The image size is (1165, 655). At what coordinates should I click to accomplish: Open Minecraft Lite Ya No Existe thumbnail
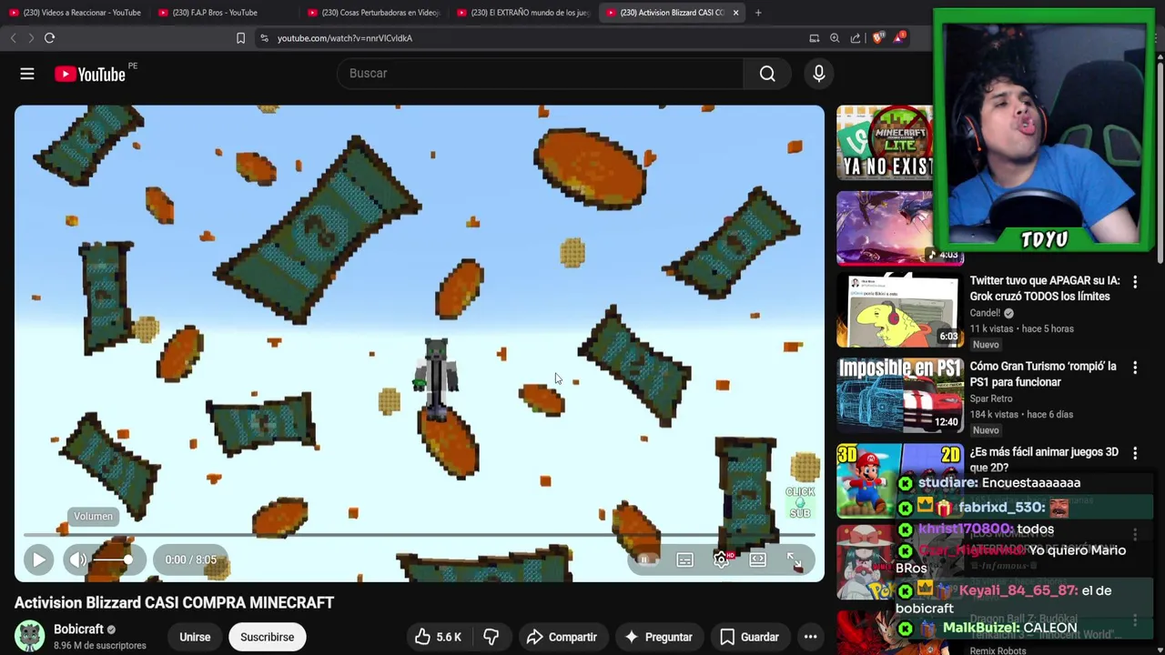pos(885,143)
